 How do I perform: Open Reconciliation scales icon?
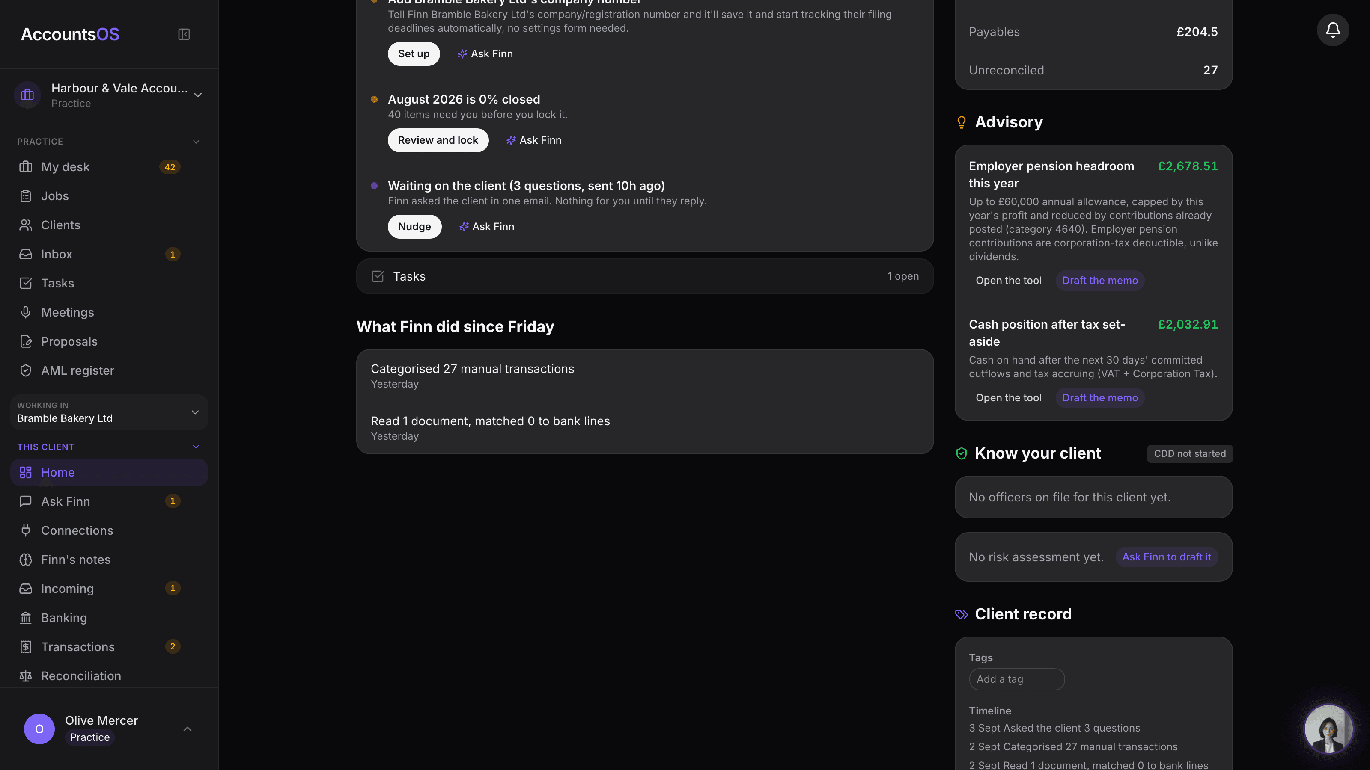(x=26, y=676)
